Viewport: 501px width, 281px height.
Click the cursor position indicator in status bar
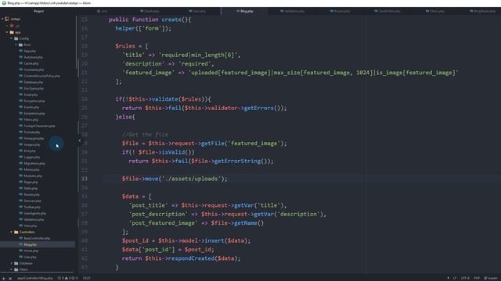coord(87,278)
